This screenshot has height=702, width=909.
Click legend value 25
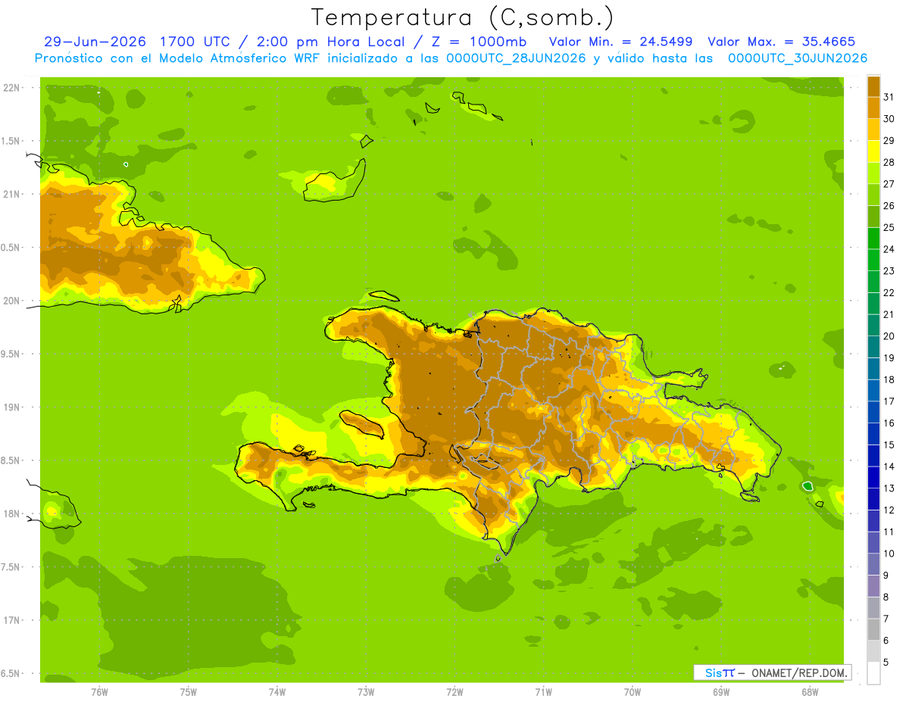click(x=889, y=226)
